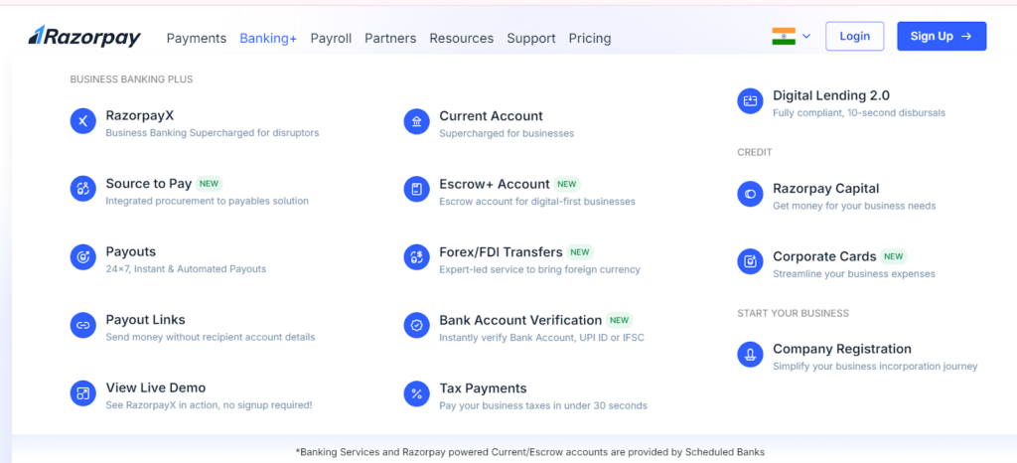Click the RazorpayX round icon
The width and height of the screenshot is (1017, 463).
point(83,121)
